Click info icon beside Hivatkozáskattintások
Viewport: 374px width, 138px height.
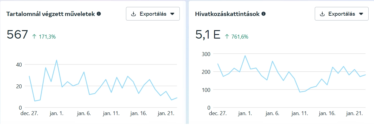(263, 14)
